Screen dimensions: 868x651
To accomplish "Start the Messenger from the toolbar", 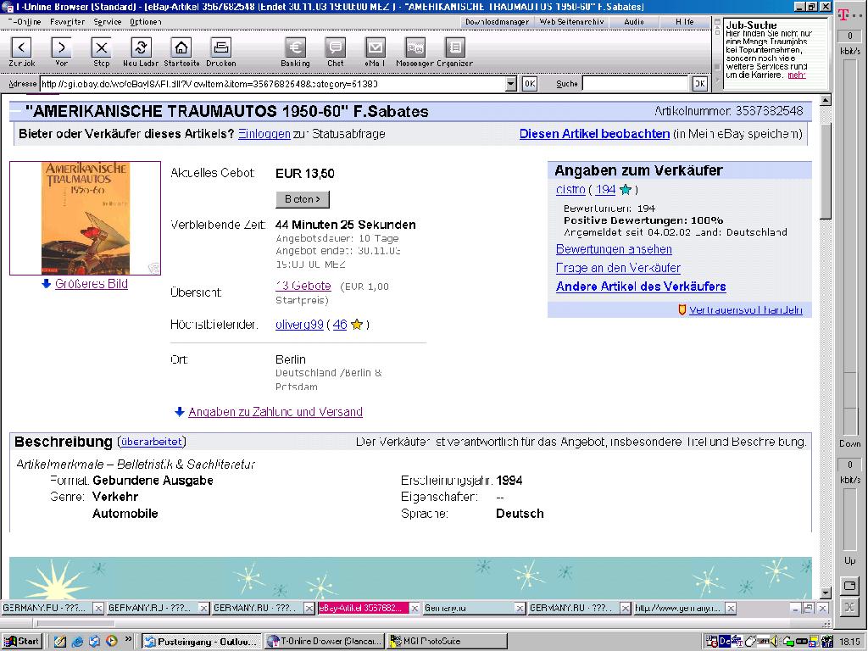I will pyautogui.click(x=415, y=47).
